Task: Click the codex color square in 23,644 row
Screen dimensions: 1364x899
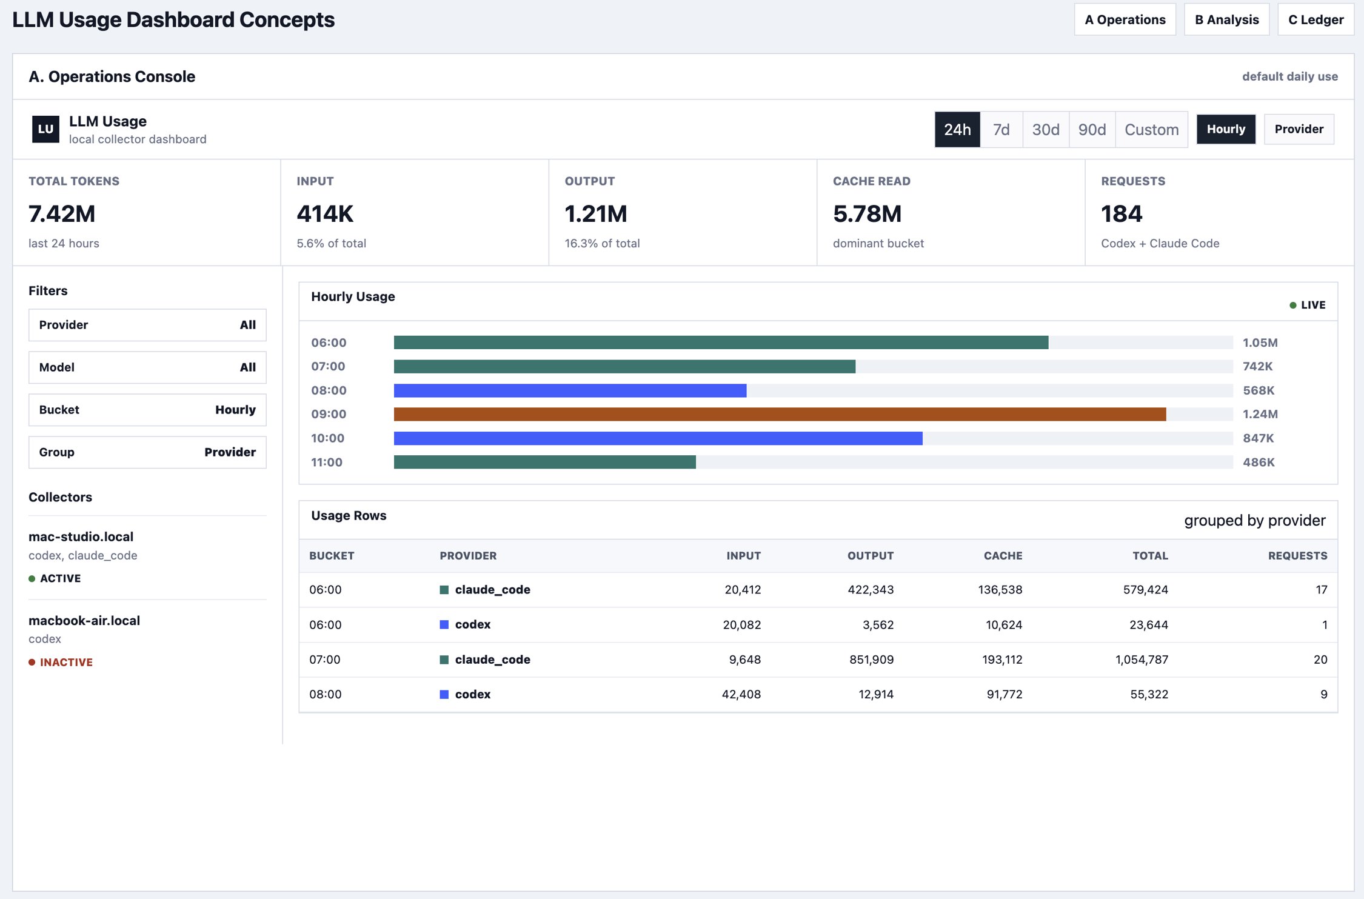Action: [x=444, y=624]
